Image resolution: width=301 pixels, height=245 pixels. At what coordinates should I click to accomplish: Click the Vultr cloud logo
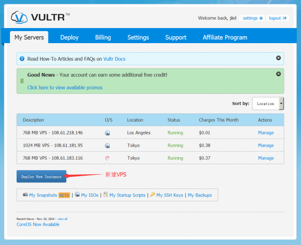click(x=19, y=17)
